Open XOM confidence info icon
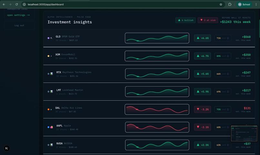 (x=228, y=56)
